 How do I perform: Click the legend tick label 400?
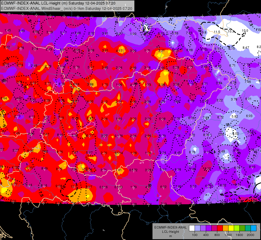206,235
